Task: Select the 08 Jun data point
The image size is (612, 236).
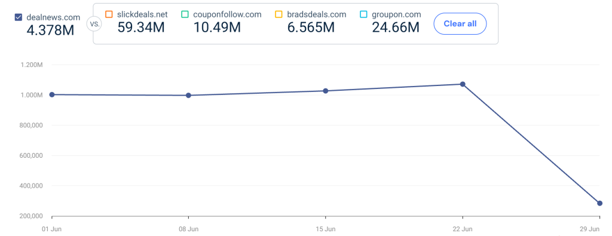Action: point(188,95)
